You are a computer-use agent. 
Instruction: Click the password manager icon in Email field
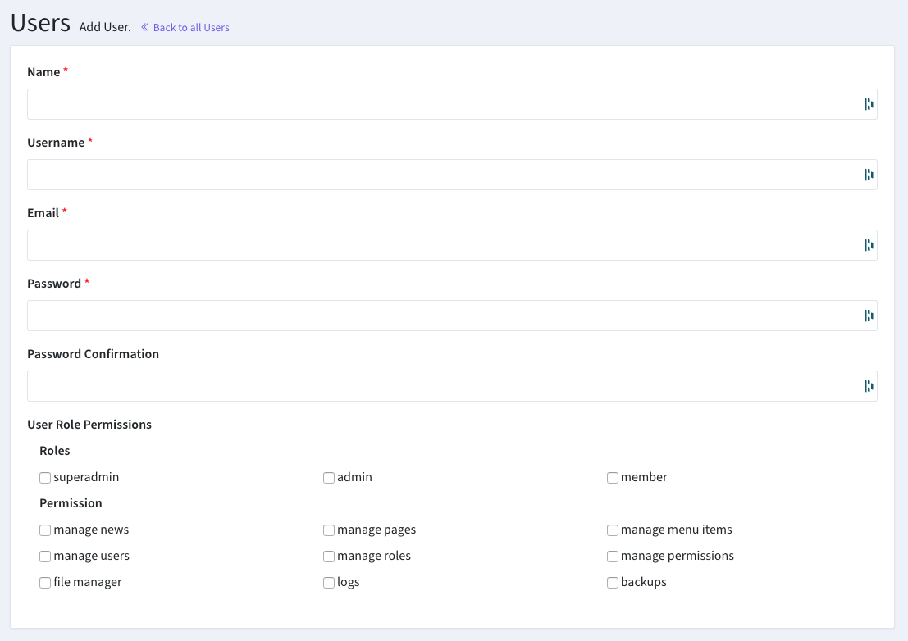(x=868, y=245)
